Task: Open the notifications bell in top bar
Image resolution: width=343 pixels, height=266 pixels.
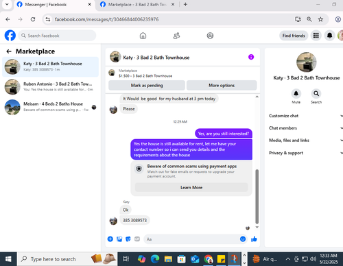Action: (329, 36)
